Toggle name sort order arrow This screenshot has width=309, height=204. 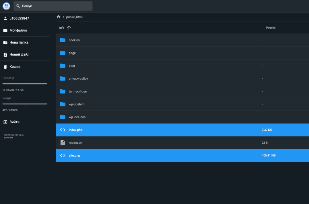pyautogui.click(x=69, y=28)
